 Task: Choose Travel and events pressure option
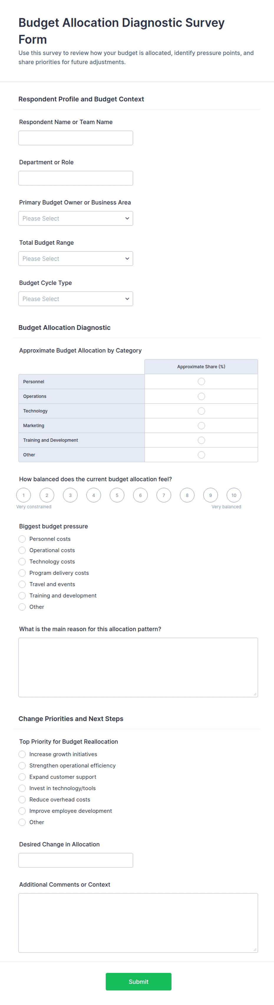click(22, 584)
